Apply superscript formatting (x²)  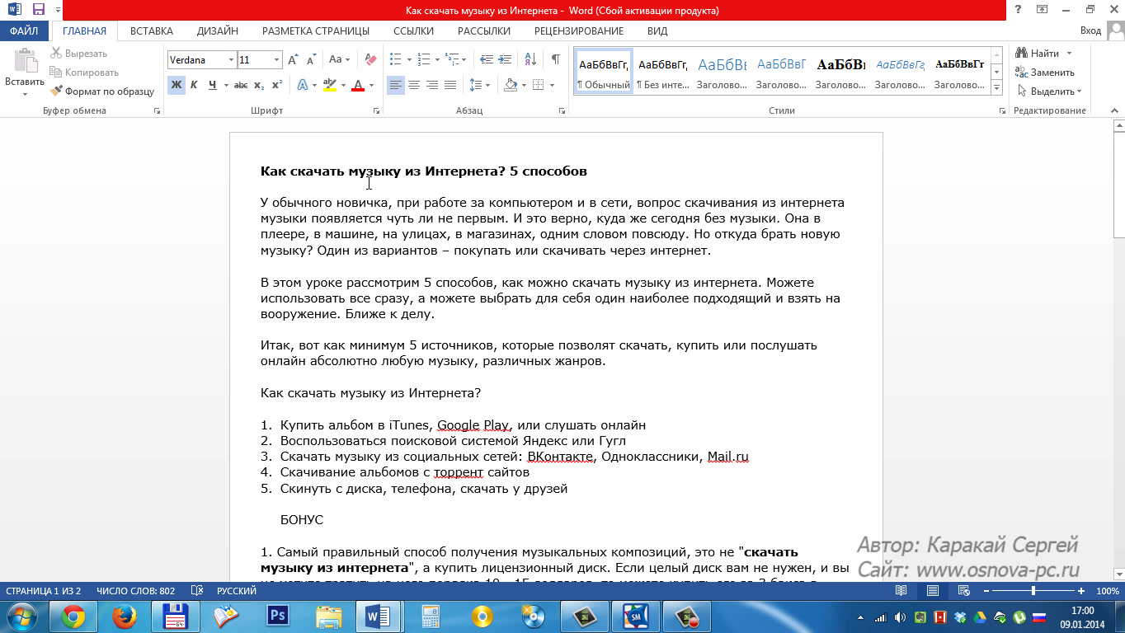click(x=277, y=85)
